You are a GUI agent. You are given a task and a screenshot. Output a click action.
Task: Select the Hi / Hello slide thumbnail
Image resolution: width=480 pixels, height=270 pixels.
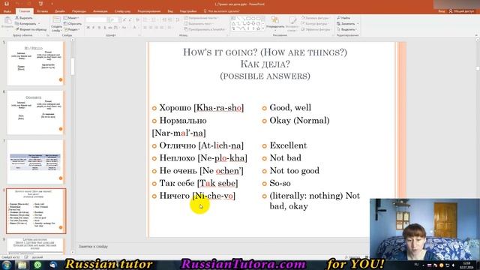pyautogui.click(x=35, y=63)
